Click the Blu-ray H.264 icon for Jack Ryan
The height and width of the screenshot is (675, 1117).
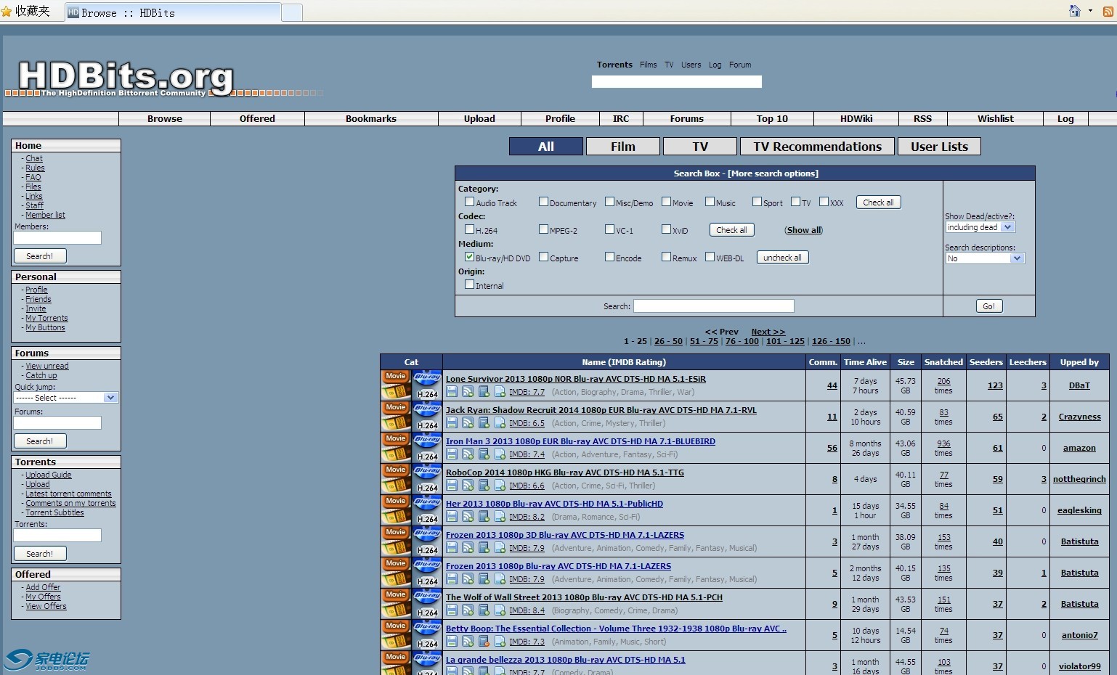click(427, 417)
